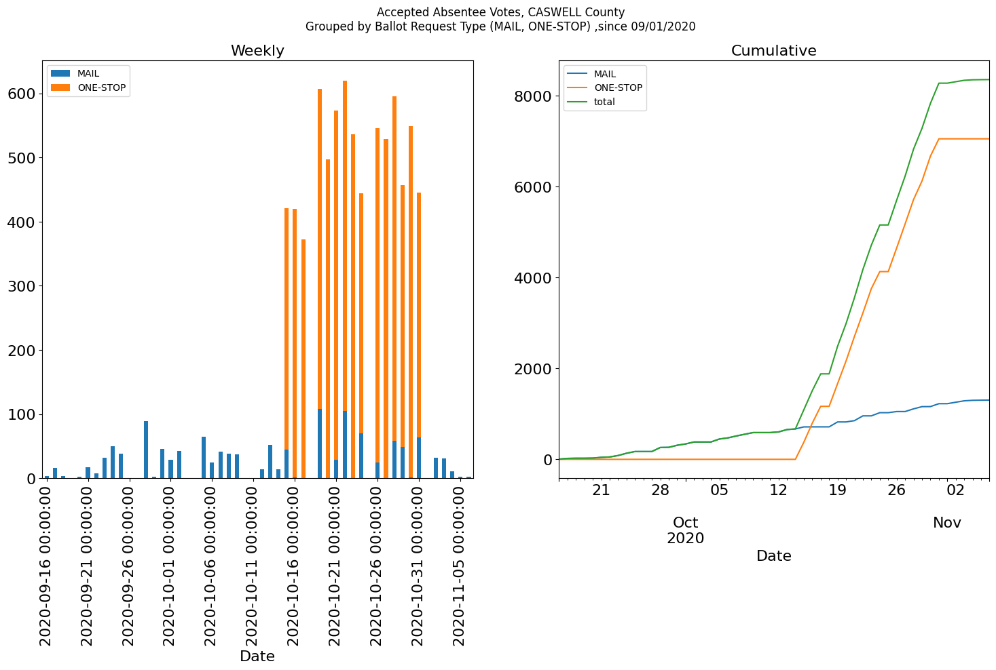Click the 'Oct 2020' month label
996x670 pixels.
click(x=686, y=530)
